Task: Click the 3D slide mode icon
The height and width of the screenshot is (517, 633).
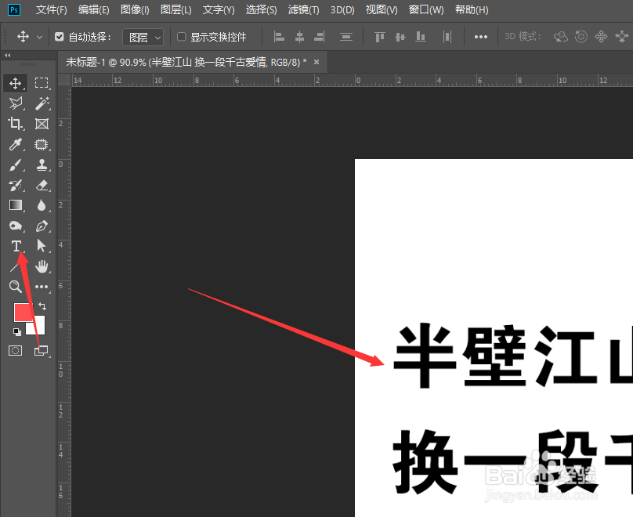Action: pyautogui.click(x=622, y=37)
